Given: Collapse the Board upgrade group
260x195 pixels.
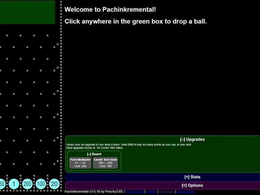Looking at the screenshot, I should (x=94, y=154).
